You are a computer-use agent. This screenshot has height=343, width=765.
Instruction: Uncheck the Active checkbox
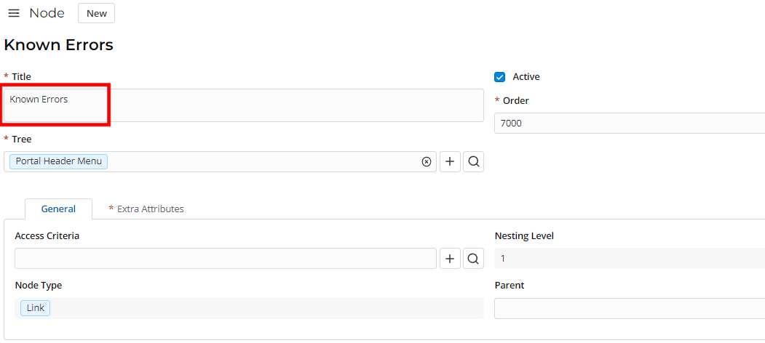click(500, 77)
